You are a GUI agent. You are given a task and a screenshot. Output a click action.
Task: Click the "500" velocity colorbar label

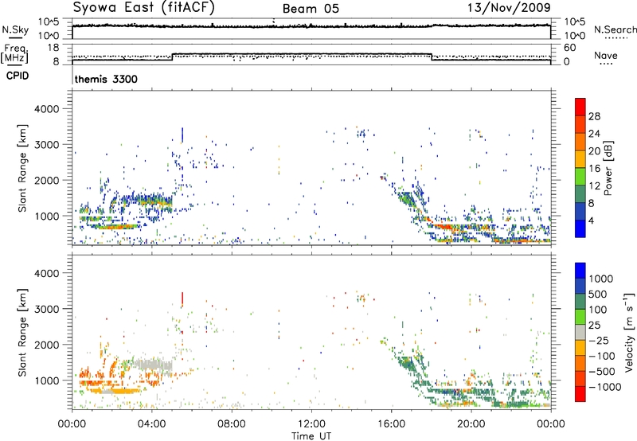coord(598,294)
